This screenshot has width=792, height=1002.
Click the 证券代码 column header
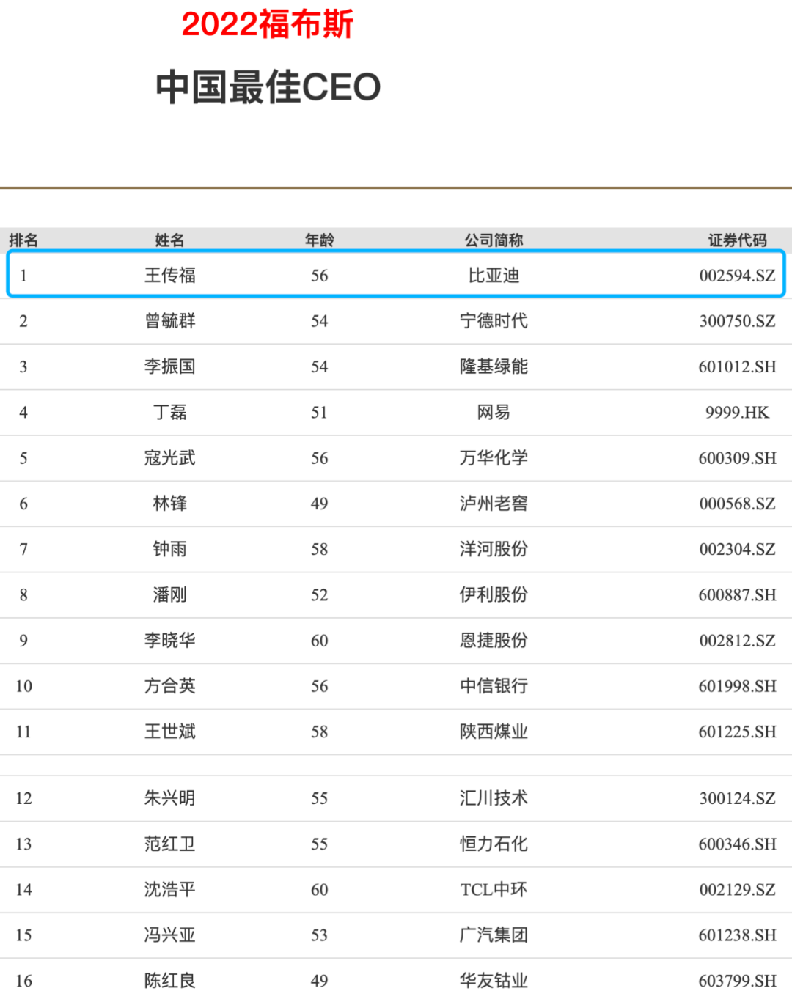click(737, 240)
